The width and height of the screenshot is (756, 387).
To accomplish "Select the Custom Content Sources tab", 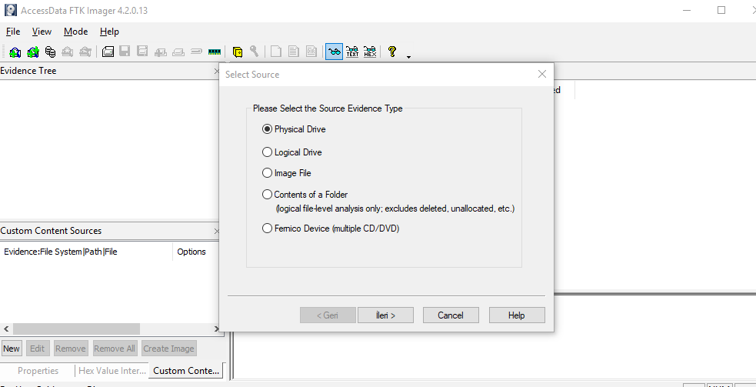I will pos(186,371).
